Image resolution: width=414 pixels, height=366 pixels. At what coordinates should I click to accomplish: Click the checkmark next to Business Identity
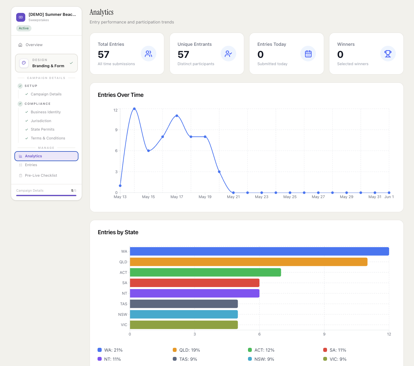coord(27,112)
